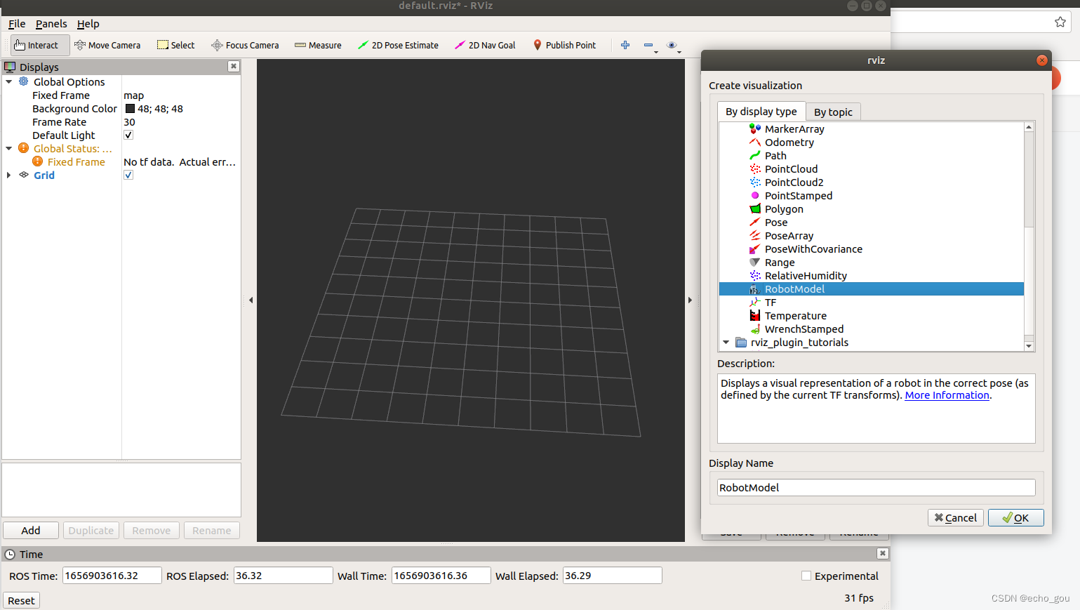Click the blue plus add-tool icon
The width and height of the screenshot is (1080, 610).
coord(625,45)
